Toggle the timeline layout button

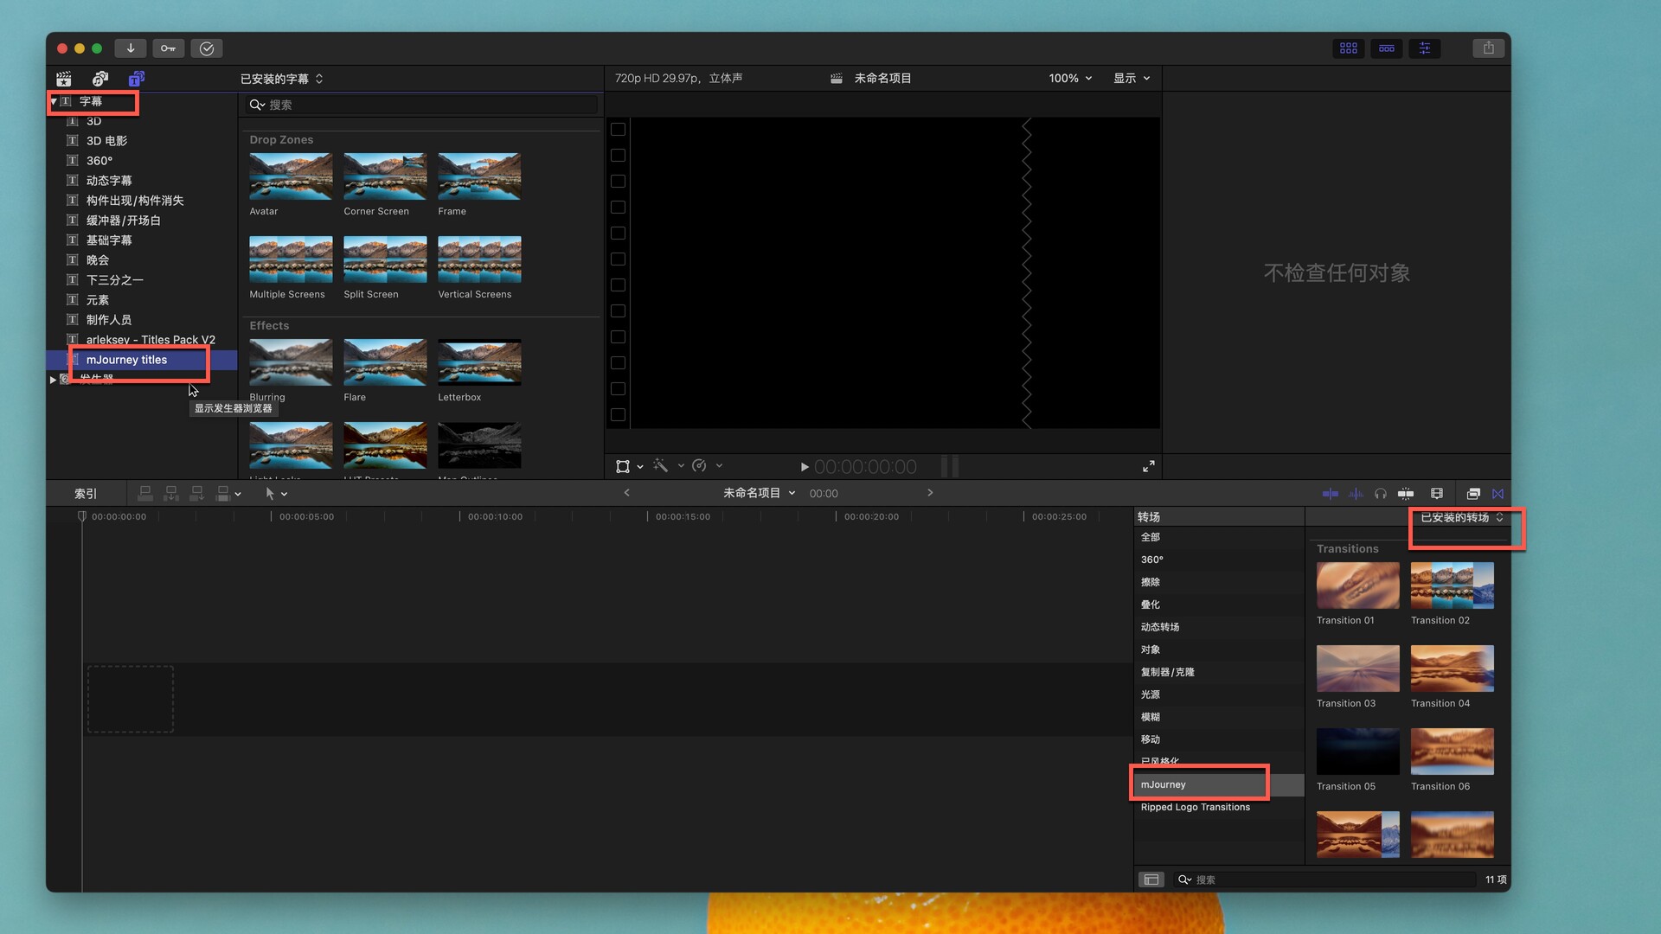1387,48
